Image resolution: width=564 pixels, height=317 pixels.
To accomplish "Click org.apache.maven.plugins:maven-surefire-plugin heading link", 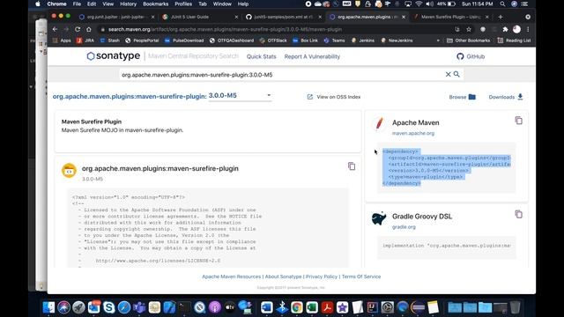I will pyautogui.click(x=130, y=96).
